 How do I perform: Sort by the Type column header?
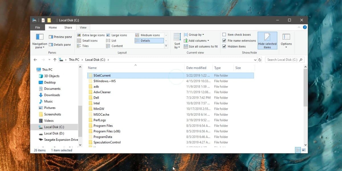(223, 68)
